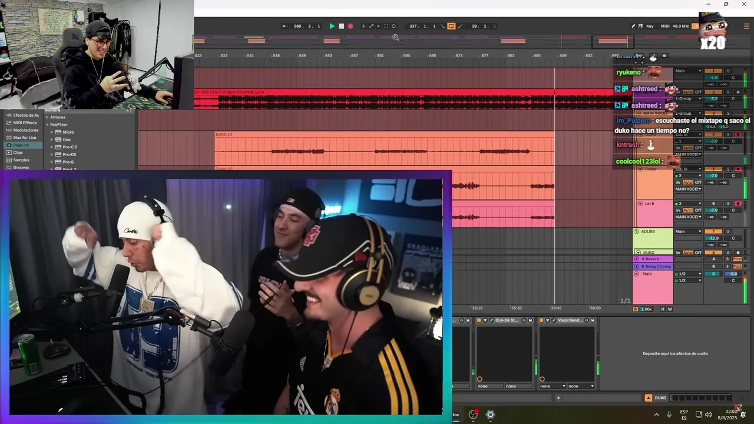Open track 1 output Main dropdown
The image size is (754, 424).
tap(688, 71)
